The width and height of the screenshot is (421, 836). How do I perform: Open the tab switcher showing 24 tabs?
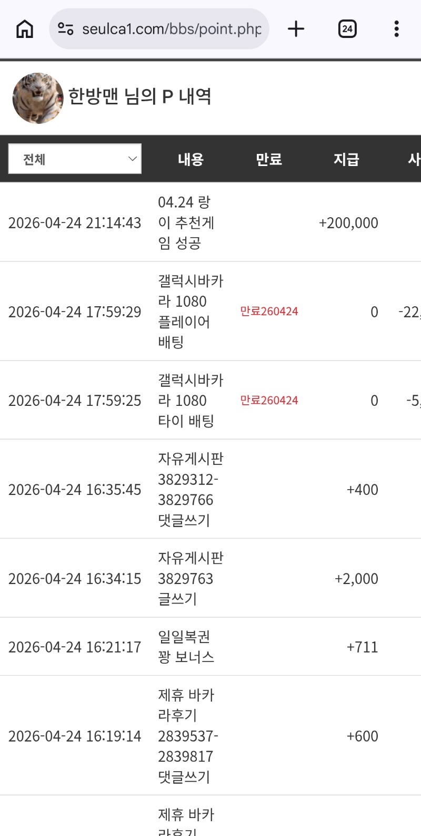coord(347,29)
